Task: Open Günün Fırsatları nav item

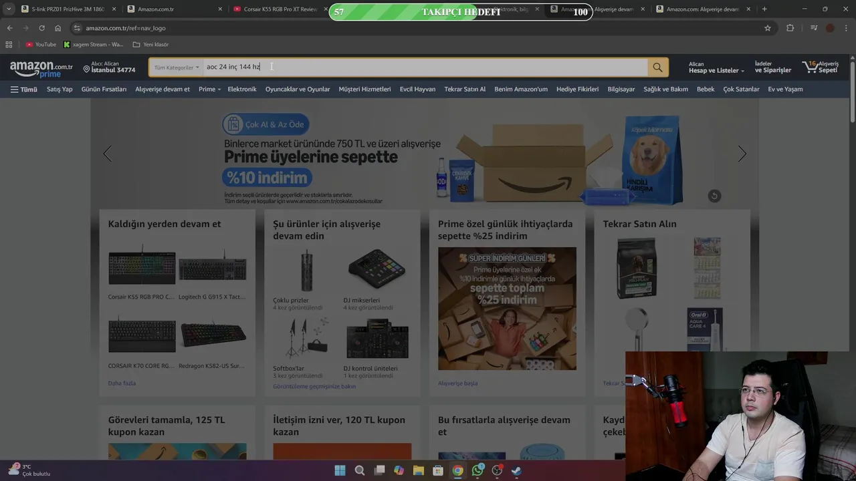Action: click(104, 89)
